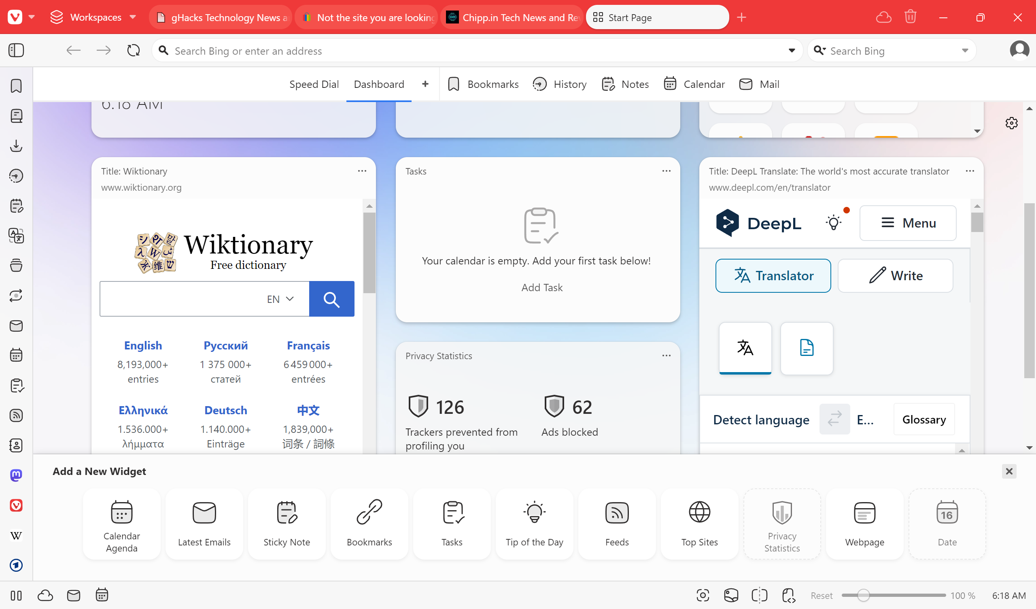Toggle panel visibility in status bar
Screen dimensions: 1036x609
click(x=16, y=595)
